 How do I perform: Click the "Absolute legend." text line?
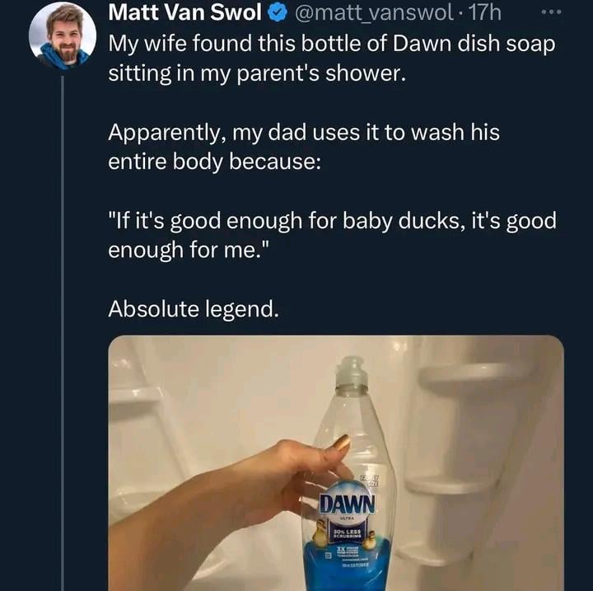pyautogui.click(x=194, y=310)
